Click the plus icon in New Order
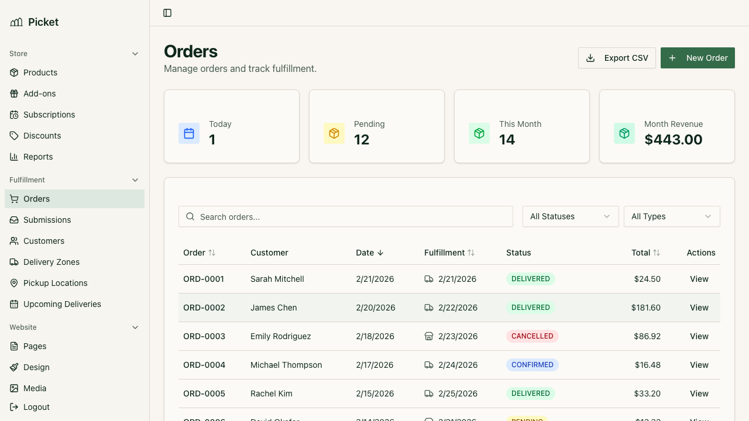 pyautogui.click(x=672, y=58)
